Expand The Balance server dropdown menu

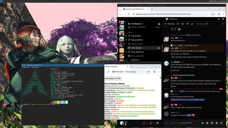coord(137,24)
